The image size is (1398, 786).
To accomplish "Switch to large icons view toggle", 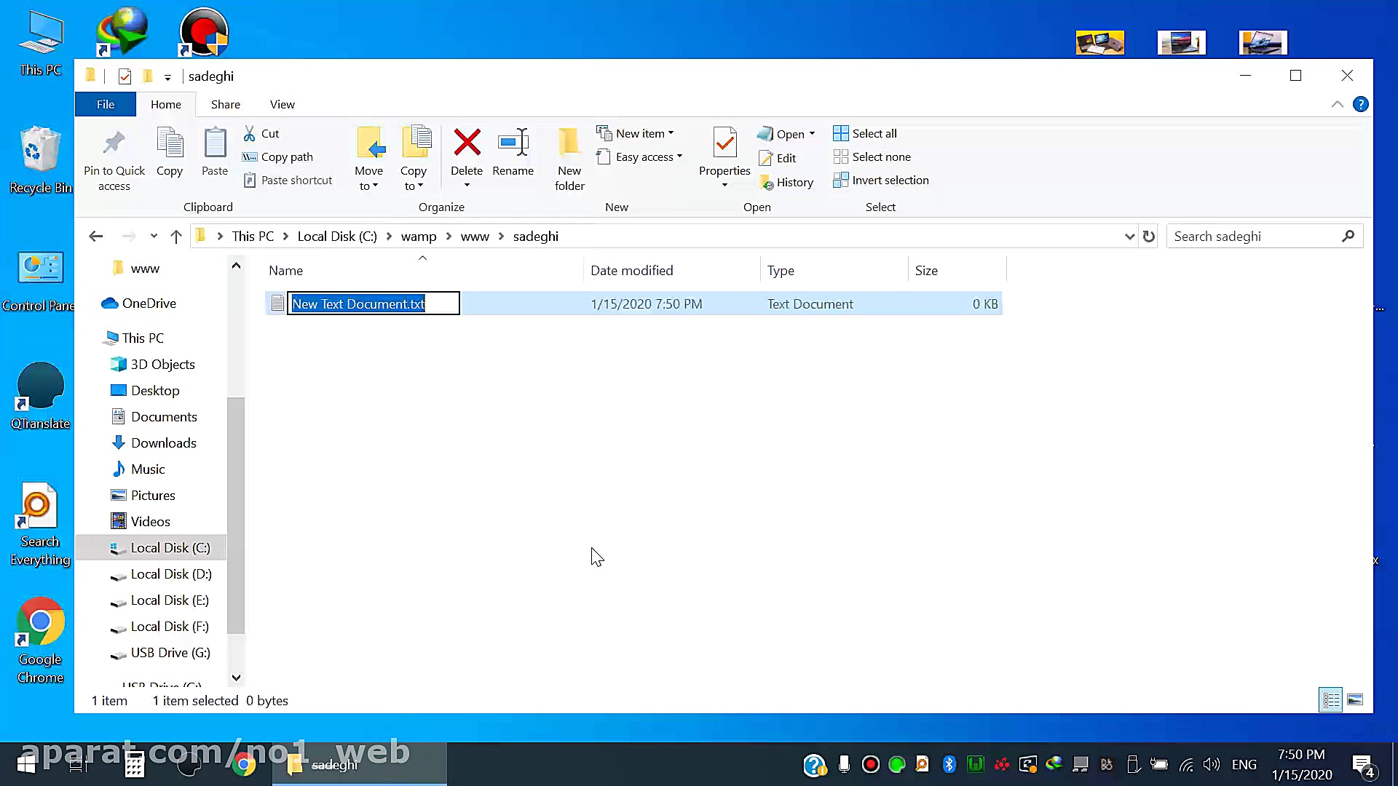I will [x=1354, y=700].
